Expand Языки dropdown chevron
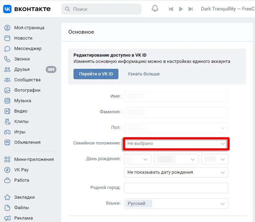255x222 pixels. click(223, 204)
